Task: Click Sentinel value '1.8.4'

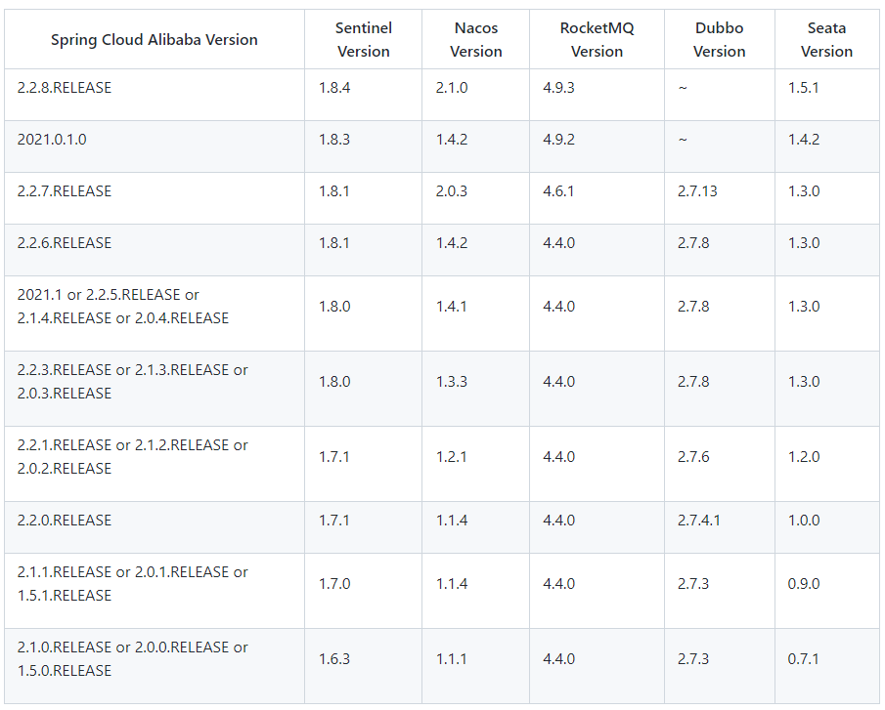Action: coord(334,88)
